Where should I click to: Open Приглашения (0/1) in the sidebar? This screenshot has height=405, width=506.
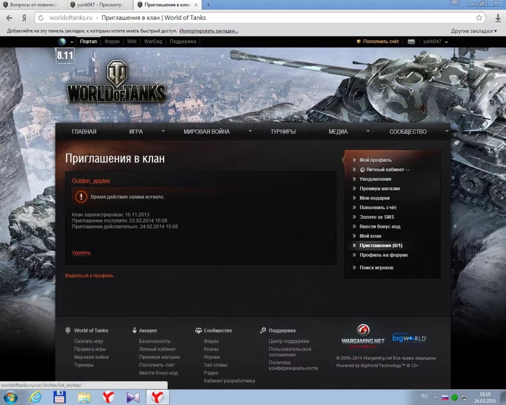pyautogui.click(x=381, y=246)
